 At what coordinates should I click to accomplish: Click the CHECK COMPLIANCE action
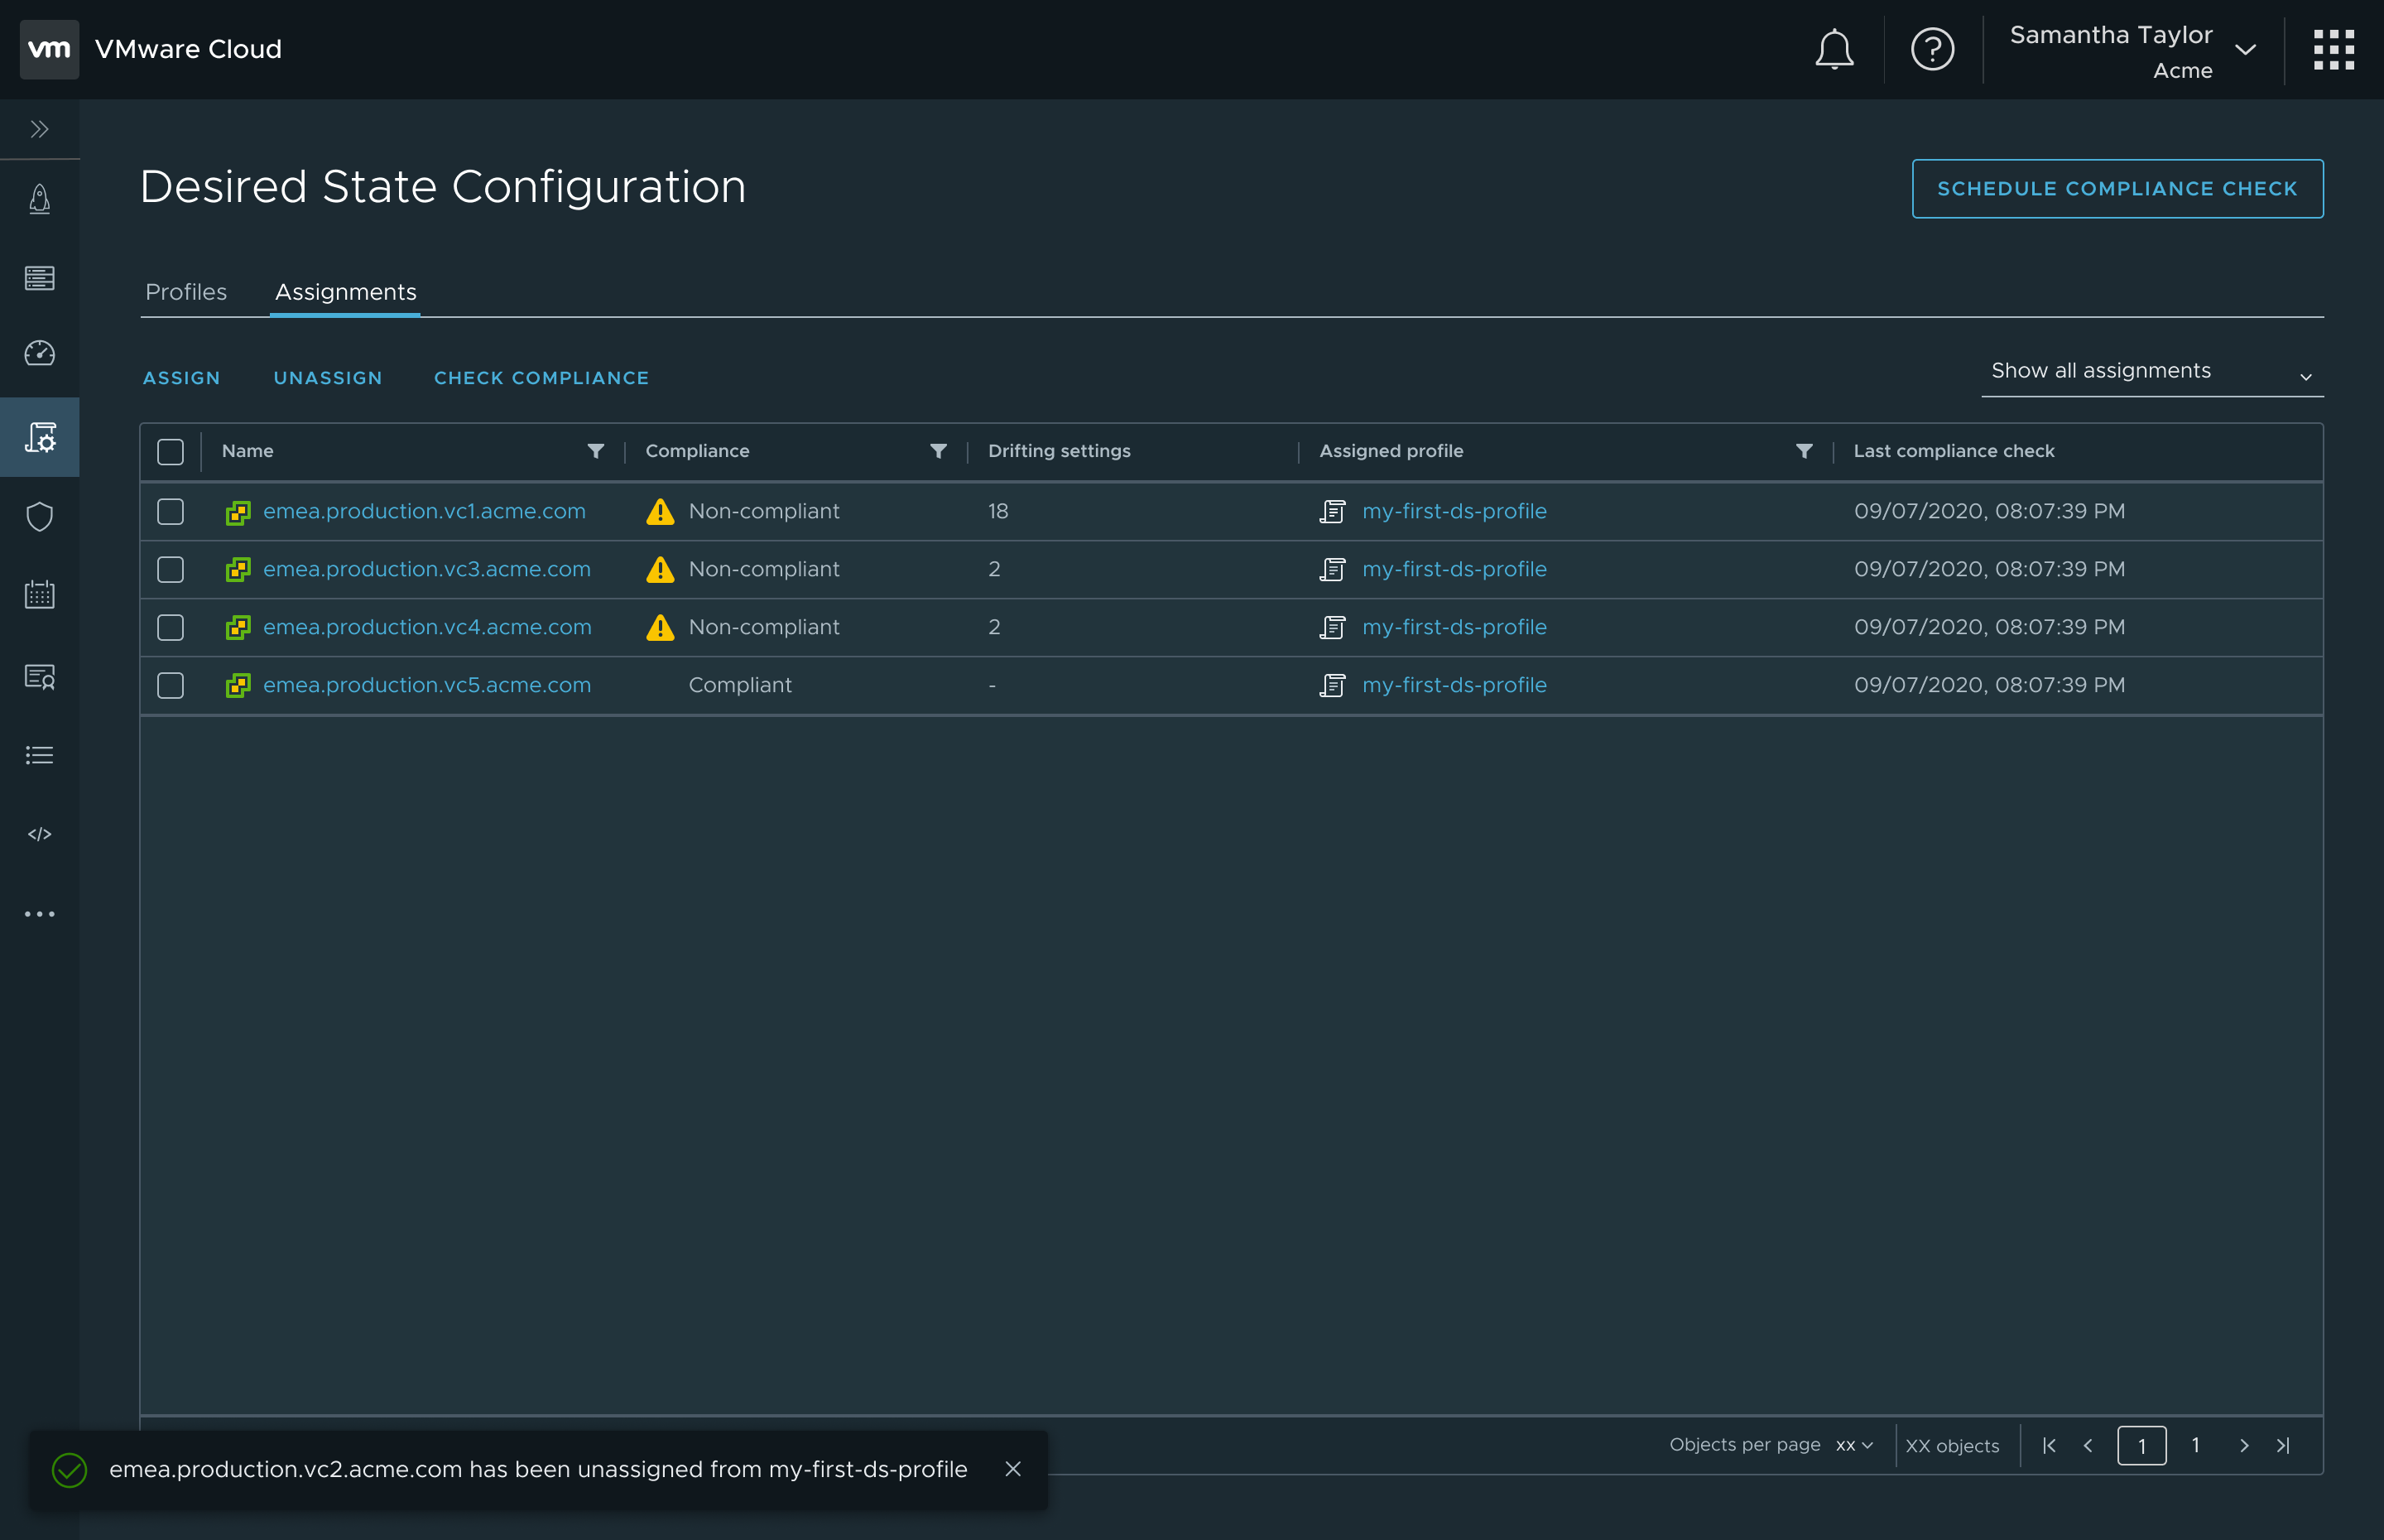click(541, 378)
